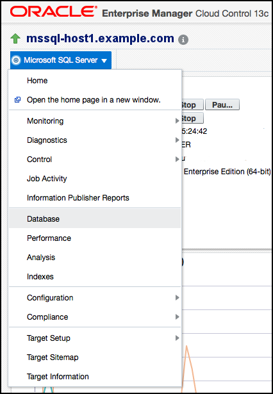Expand the Monitoring submenu arrow

178,121
